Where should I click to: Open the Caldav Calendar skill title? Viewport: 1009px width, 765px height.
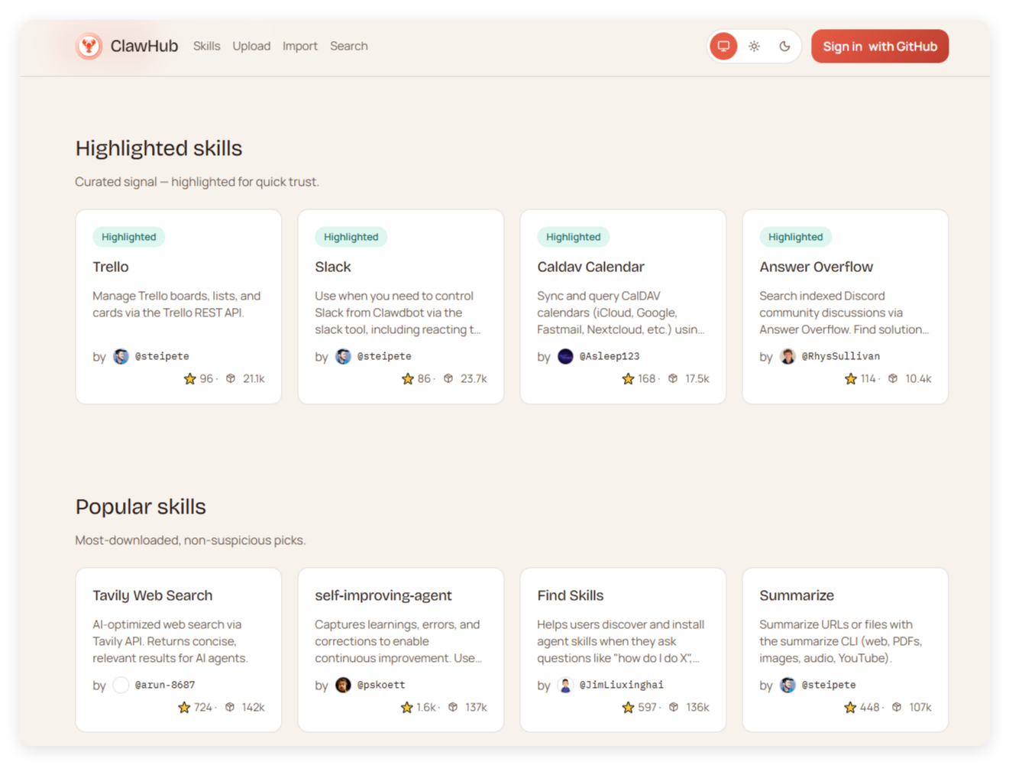(x=590, y=267)
